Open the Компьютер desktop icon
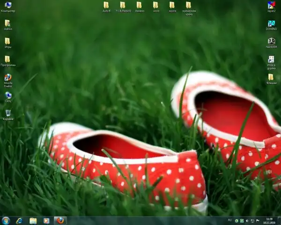Screen dimensions: 281x225 click(8, 6)
